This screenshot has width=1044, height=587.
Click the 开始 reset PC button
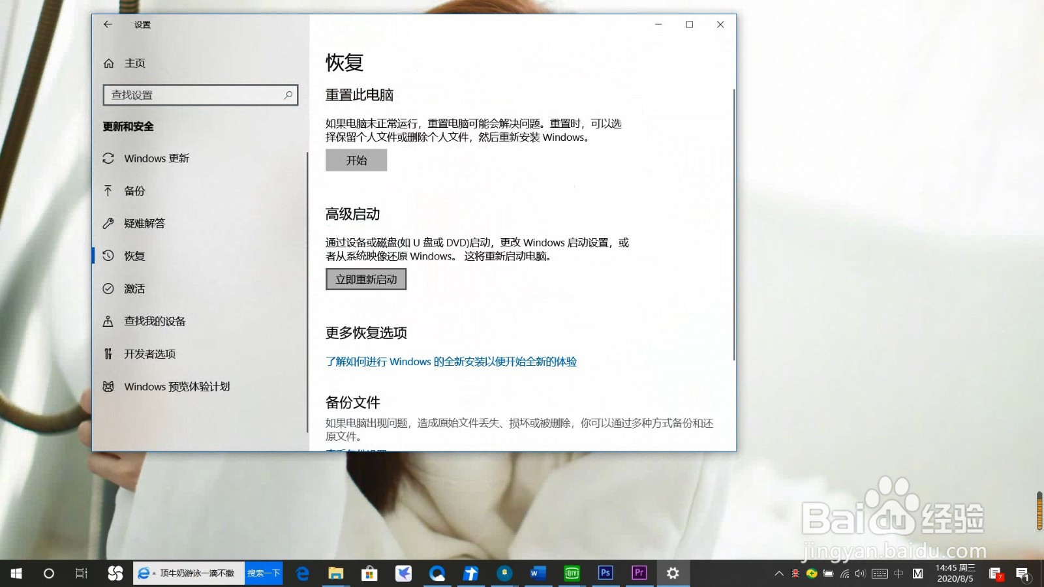pyautogui.click(x=356, y=160)
